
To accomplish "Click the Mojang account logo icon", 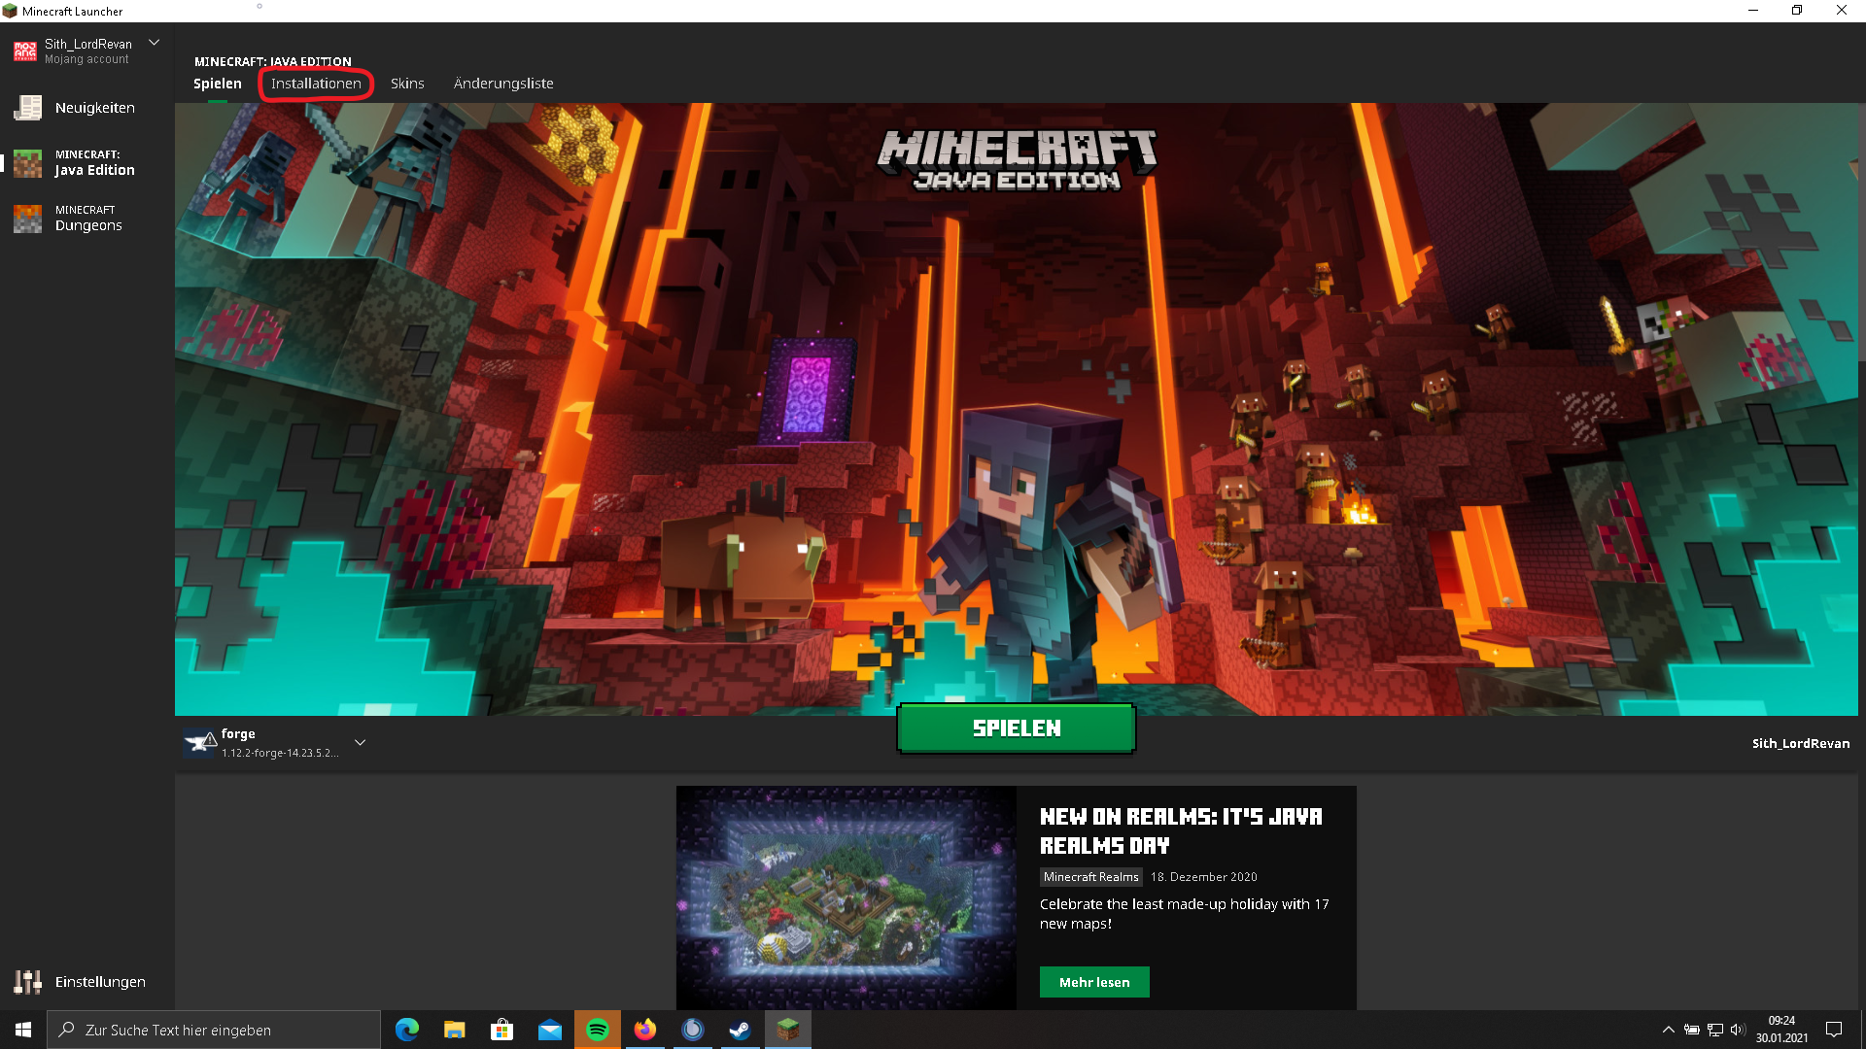I will tap(25, 51).
